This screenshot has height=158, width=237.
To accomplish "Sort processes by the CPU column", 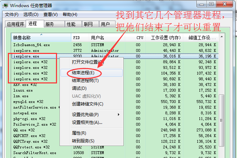I will click(x=139, y=37).
